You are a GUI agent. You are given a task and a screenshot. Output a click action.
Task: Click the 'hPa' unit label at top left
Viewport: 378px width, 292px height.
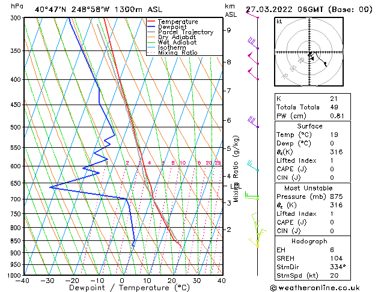17,6
